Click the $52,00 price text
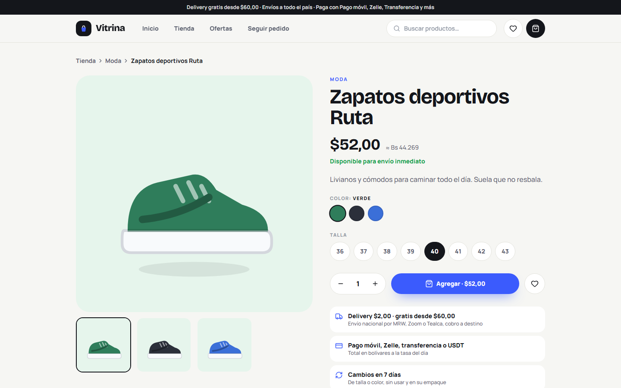This screenshot has height=388, width=621. (355, 144)
